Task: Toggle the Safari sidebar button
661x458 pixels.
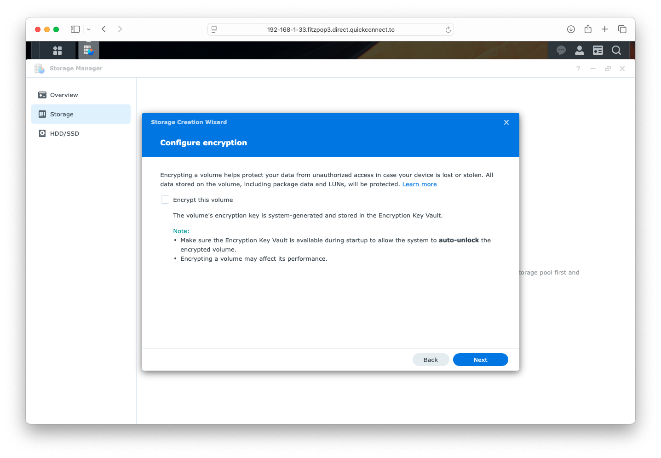Action: 75,29
